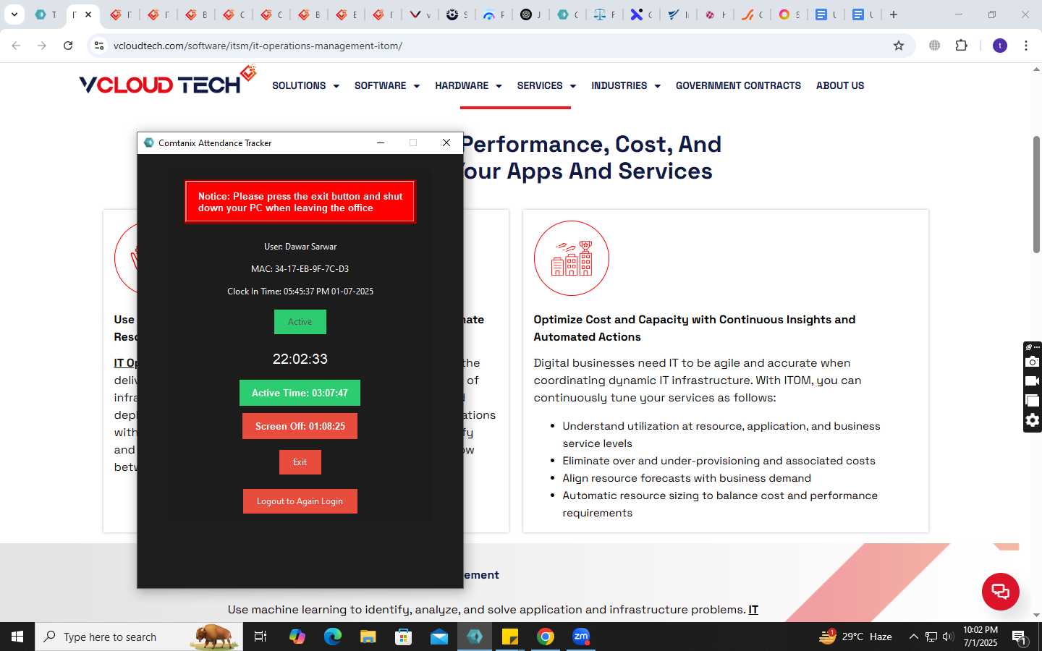1042x651 pixels.
Task: Open the red live chat bubble
Action: 1000,591
